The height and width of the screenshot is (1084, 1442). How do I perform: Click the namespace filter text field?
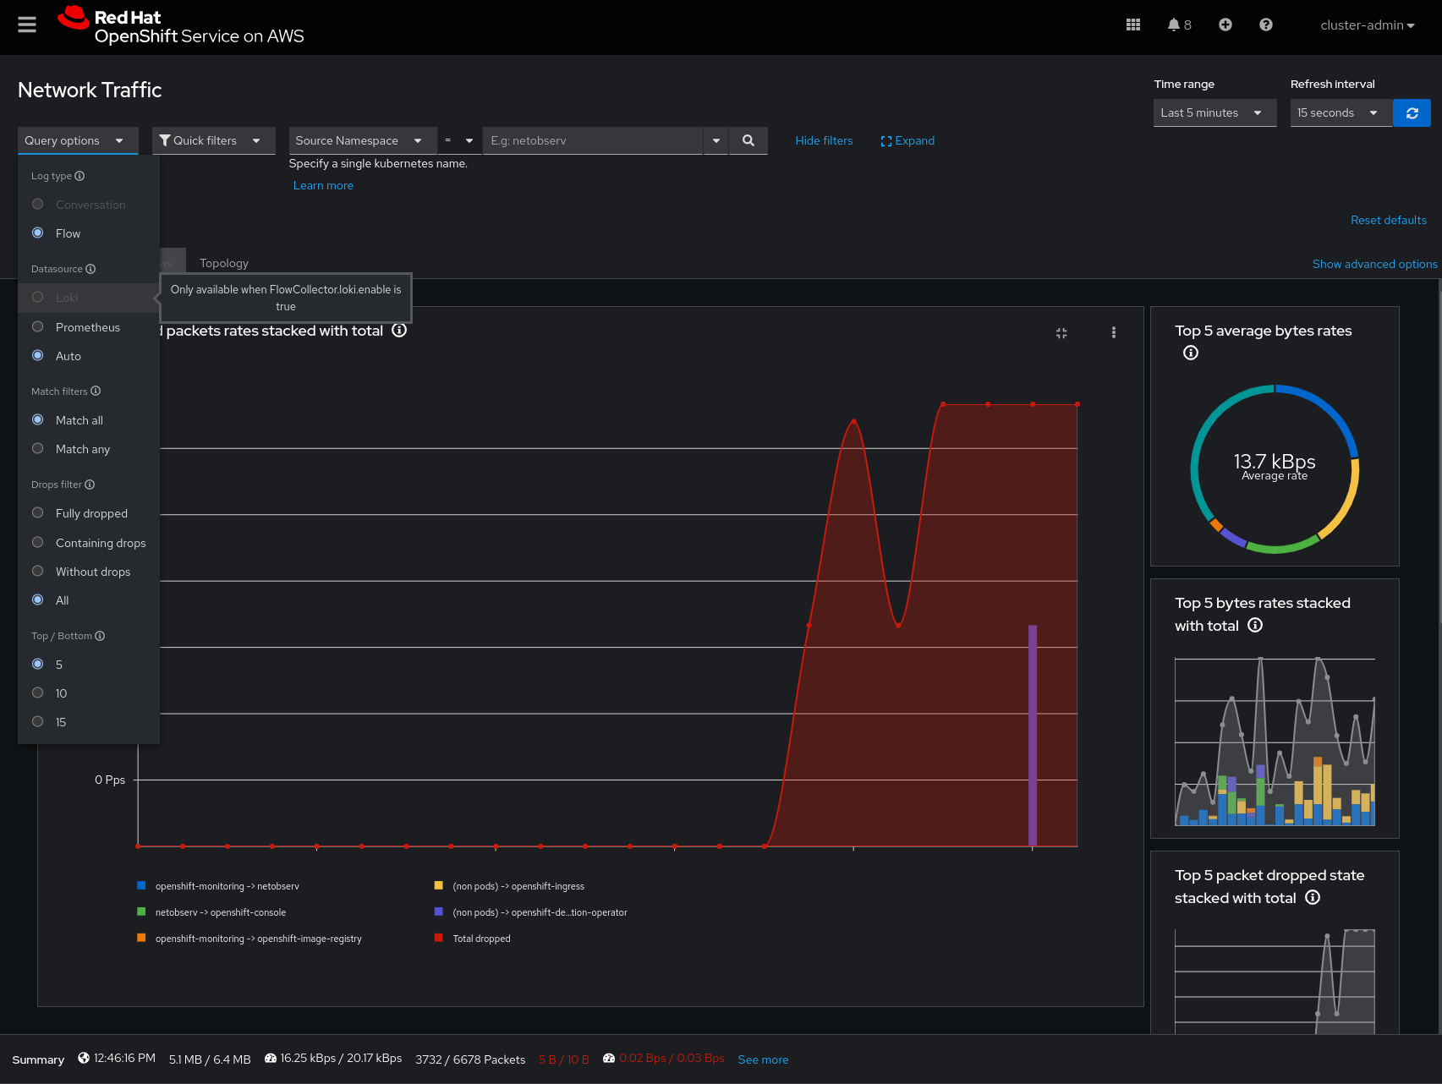click(592, 140)
